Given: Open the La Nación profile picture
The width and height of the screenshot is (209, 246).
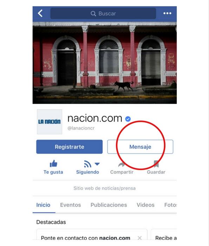Looking at the screenshot, I should tap(50, 122).
